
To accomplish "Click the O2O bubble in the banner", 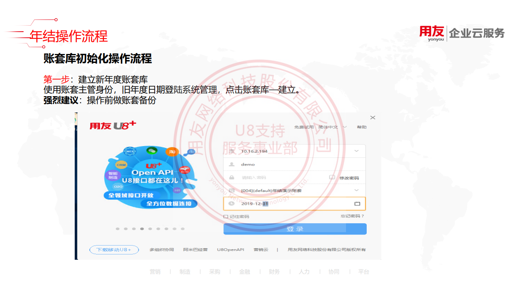I will click(x=118, y=186).
